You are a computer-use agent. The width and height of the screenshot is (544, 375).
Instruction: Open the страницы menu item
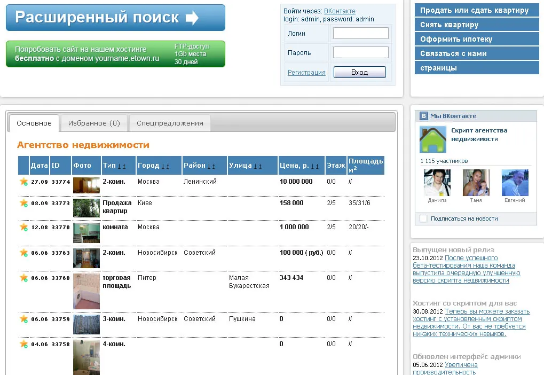tap(477, 68)
